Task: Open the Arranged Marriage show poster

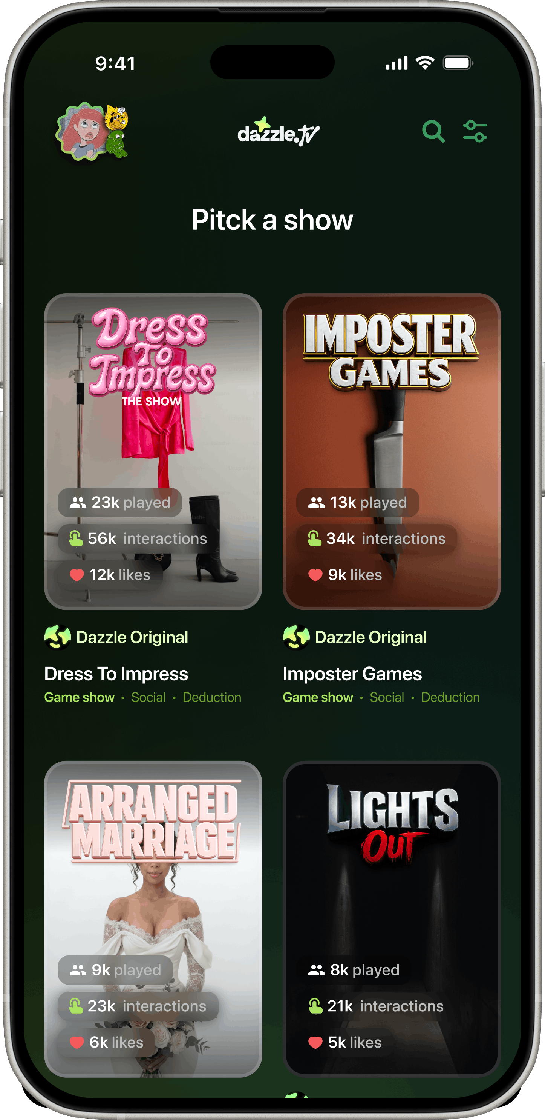Action: (x=153, y=919)
